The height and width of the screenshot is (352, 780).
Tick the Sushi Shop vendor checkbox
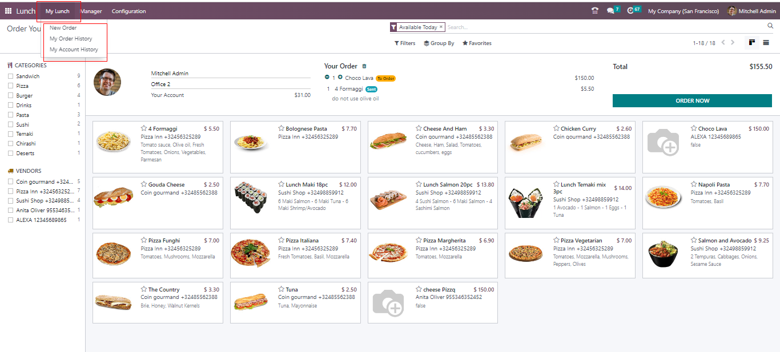coord(10,201)
